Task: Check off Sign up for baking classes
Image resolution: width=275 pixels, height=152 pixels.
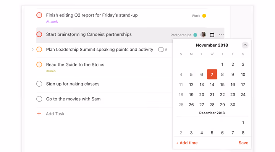Action: click(x=39, y=84)
